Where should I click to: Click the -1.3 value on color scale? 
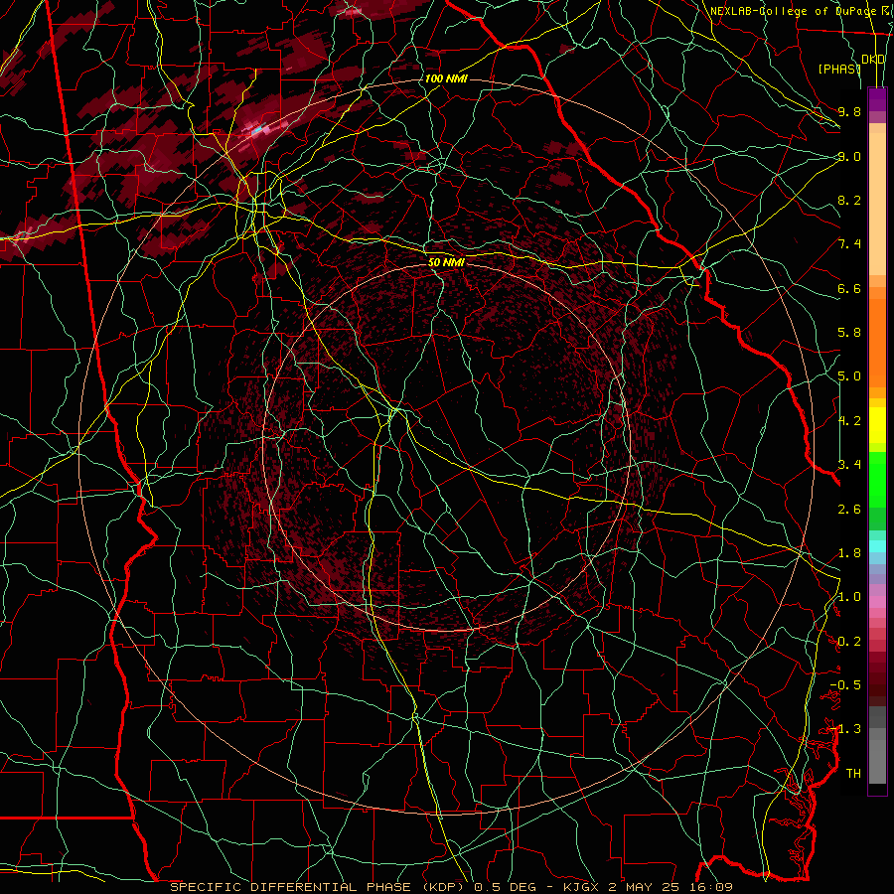(845, 729)
